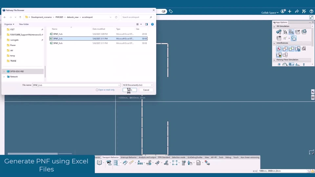The image size is (315, 177).
Task: Open the Collab Space dropdown
Action: coord(270,13)
